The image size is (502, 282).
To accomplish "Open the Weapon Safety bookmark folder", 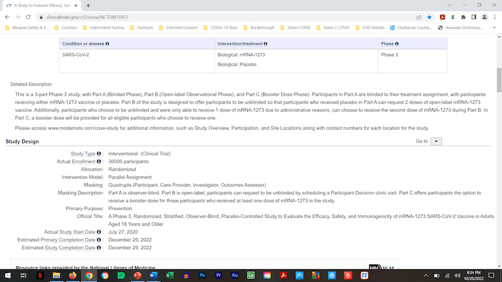I will click(x=26, y=28).
